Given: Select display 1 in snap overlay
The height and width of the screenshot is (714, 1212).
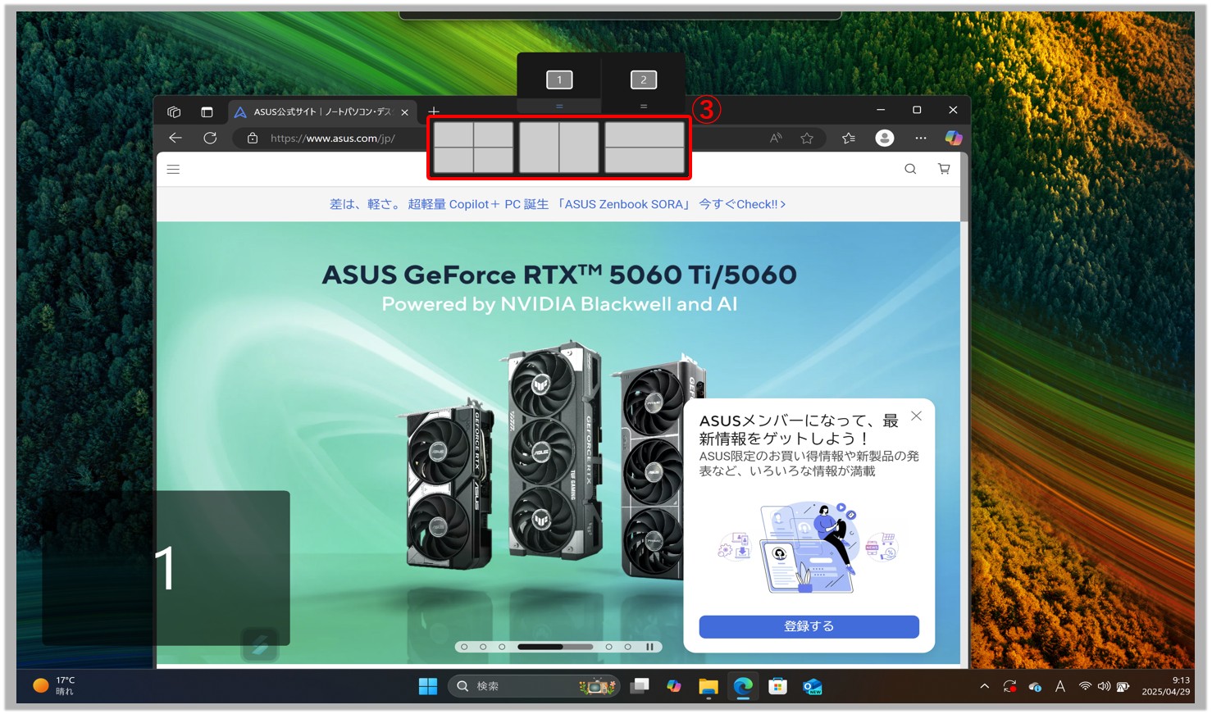Looking at the screenshot, I should point(559,80).
